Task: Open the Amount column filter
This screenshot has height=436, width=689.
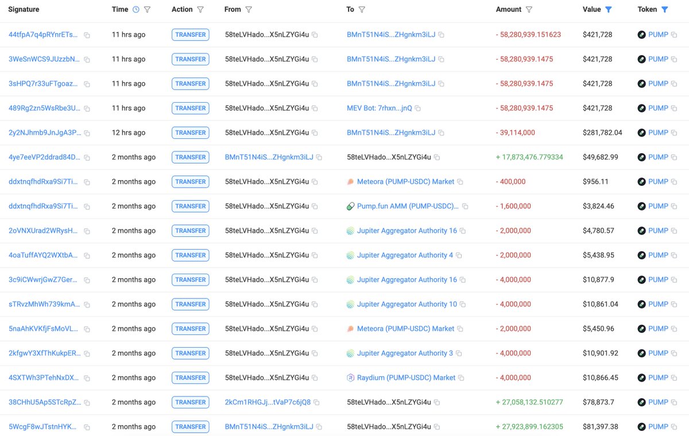Action: coord(529,10)
